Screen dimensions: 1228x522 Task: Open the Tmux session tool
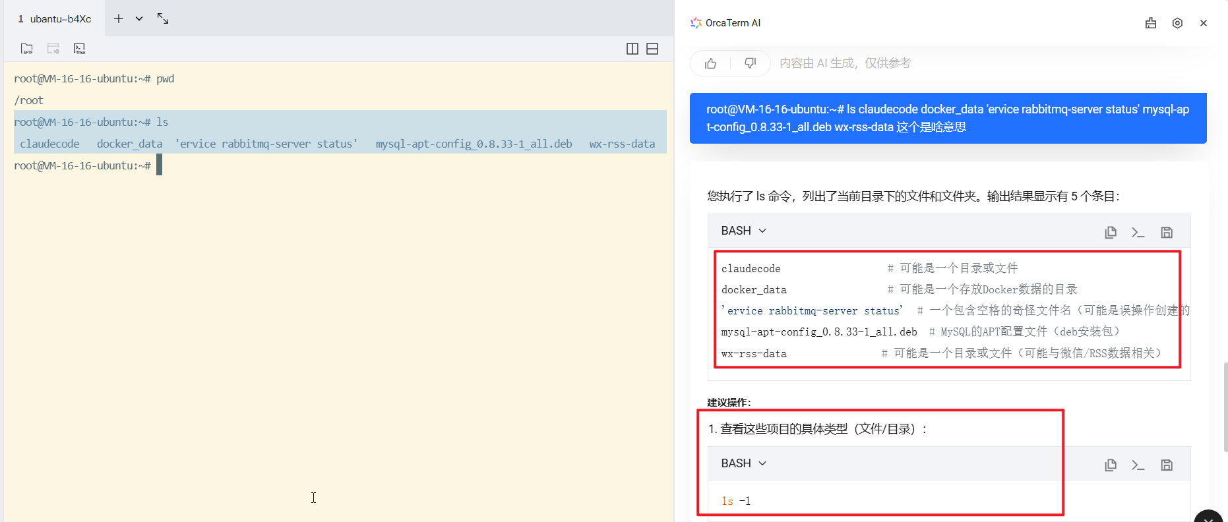(x=79, y=49)
